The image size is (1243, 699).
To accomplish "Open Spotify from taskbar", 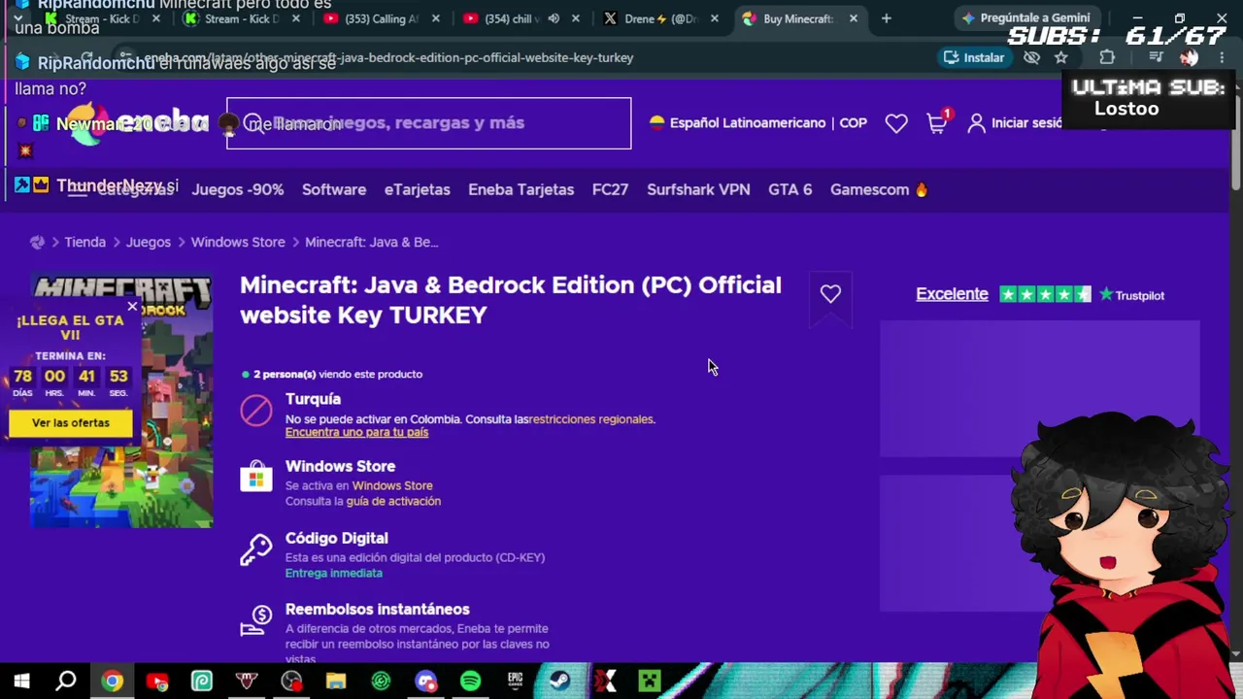I will pyautogui.click(x=470, y=681).
